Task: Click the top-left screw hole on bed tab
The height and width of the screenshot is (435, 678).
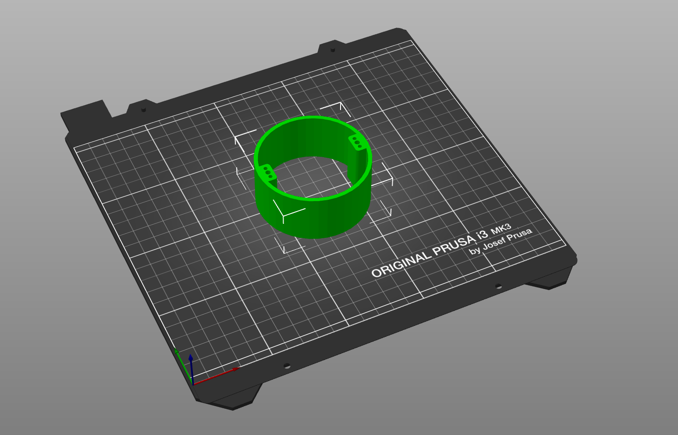Action: coord(143,109)
